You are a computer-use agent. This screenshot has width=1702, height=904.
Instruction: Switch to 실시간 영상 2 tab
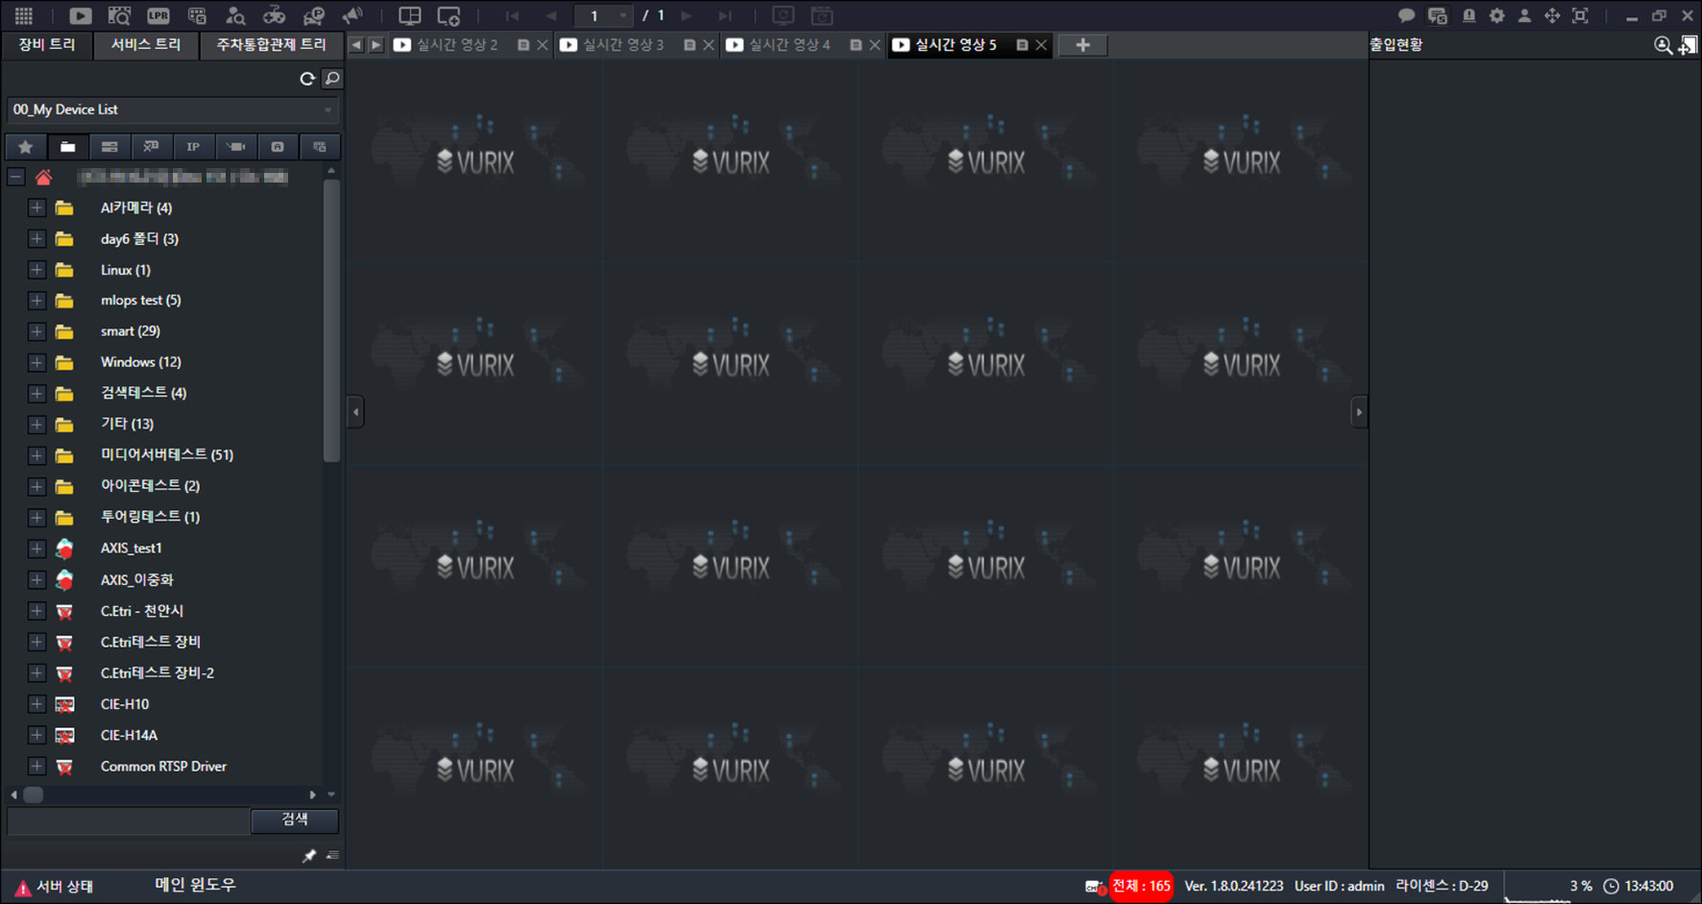click(x=458, y=45)
